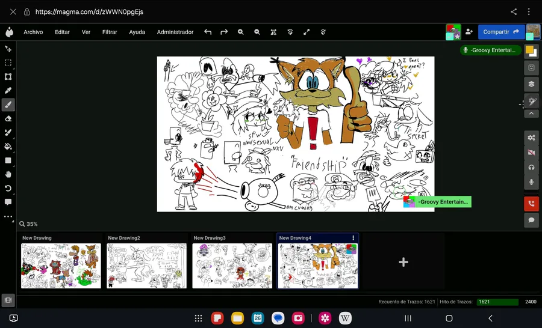Click the magma.com URL address bar
Image resolution: width=542 pixels, height=328 pixels.
[89, 12]
